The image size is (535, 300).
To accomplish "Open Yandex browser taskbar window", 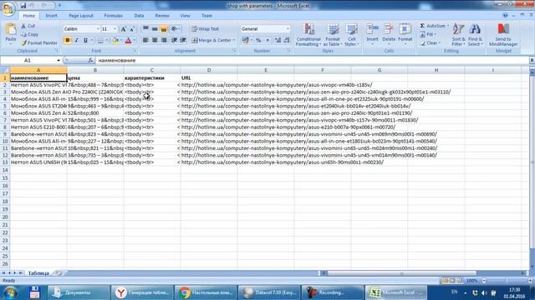I will [x=142, y=292].
